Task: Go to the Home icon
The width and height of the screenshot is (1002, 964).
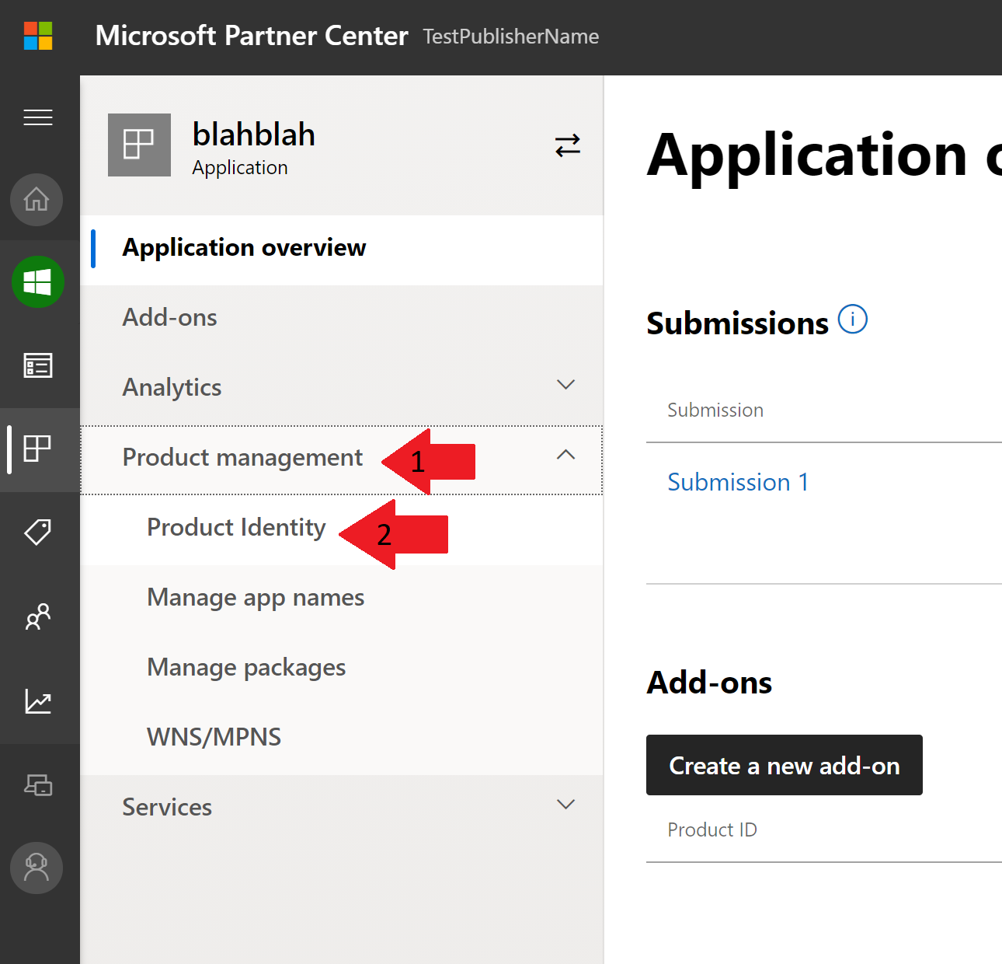Action: 37,200
